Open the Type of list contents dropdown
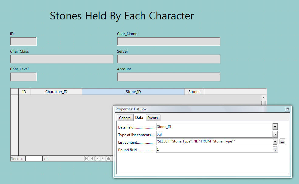The width and height of the screenshot is (299, 184). 275,134
